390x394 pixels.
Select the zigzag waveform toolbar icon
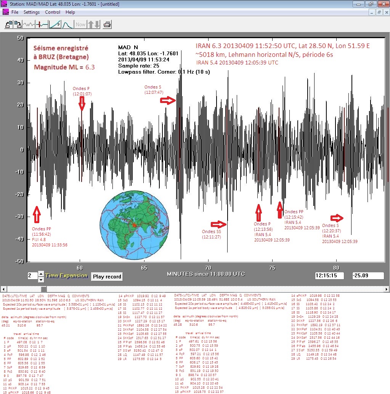click(x=29, y=24)
